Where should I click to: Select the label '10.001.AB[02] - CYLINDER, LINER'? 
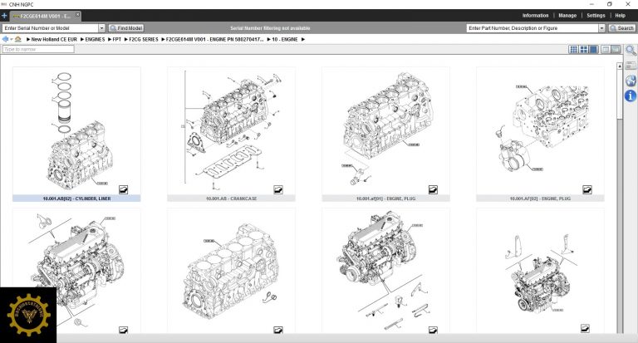[76, 198]
